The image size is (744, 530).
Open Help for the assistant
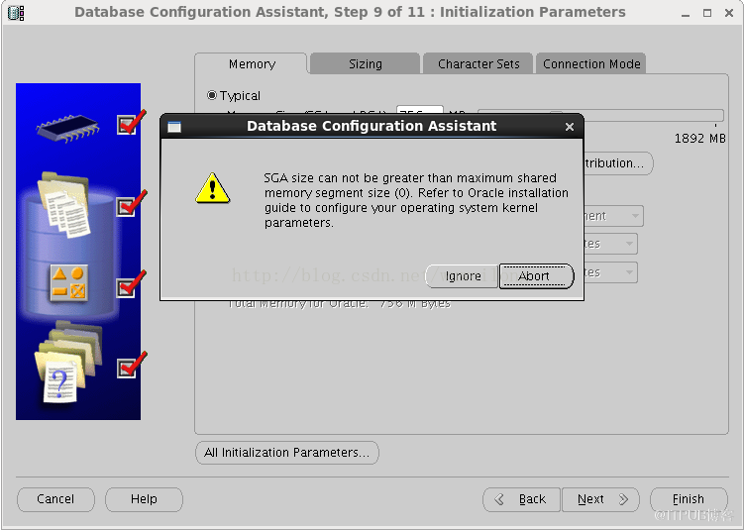point(144,499)
